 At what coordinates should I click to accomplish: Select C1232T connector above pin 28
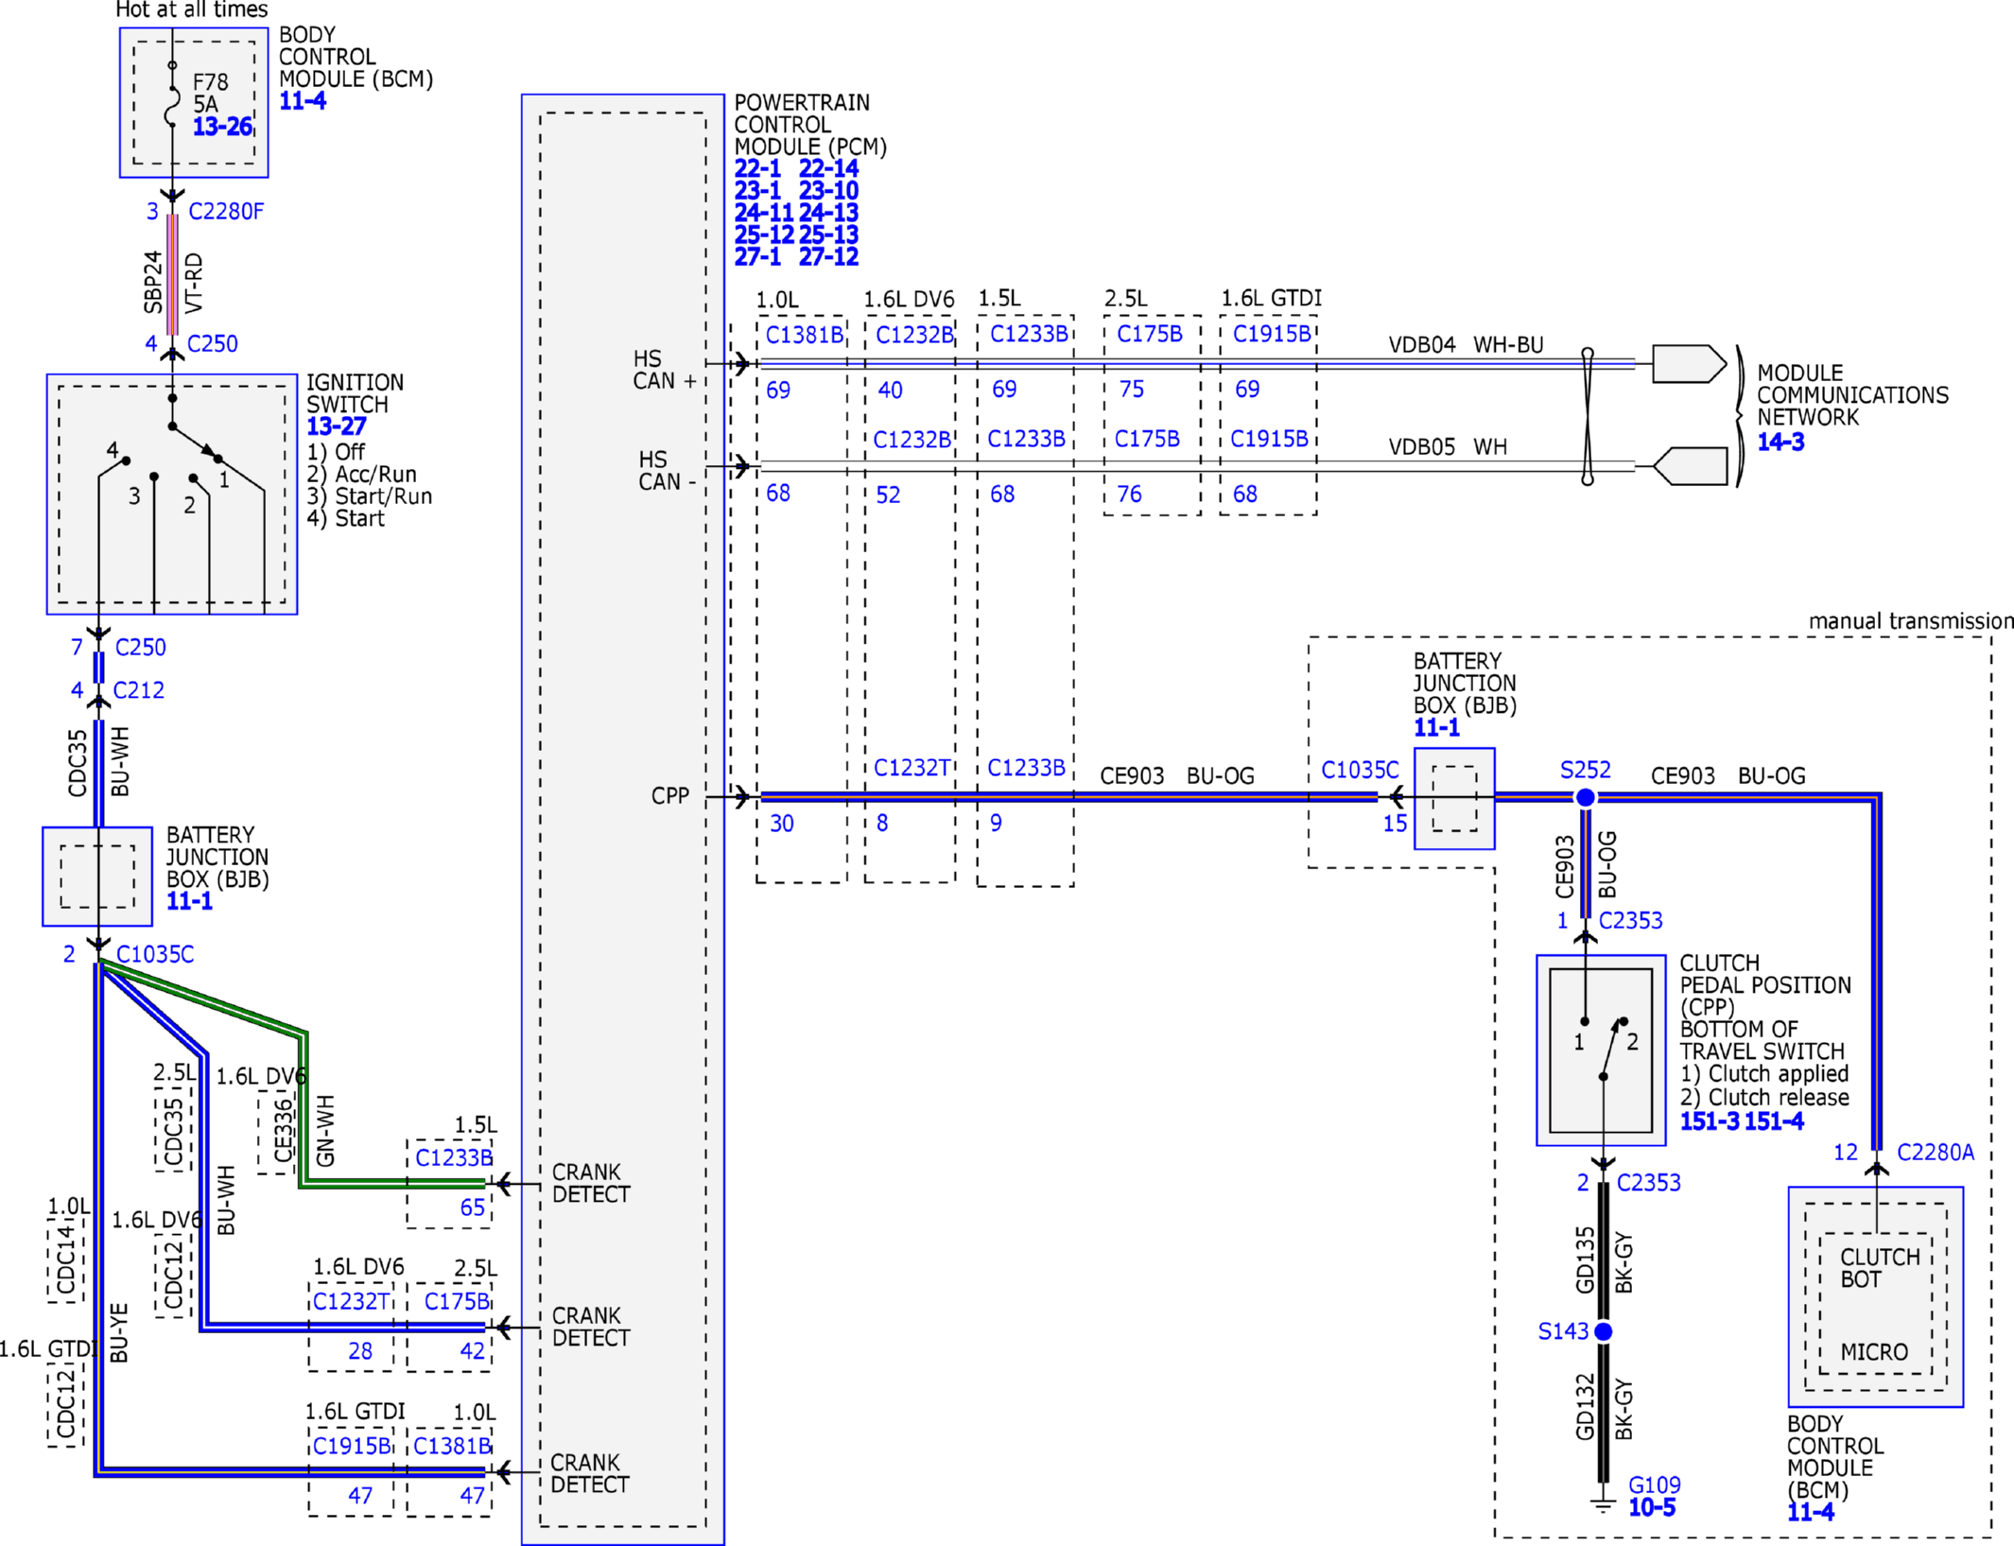coord(352,1301)
